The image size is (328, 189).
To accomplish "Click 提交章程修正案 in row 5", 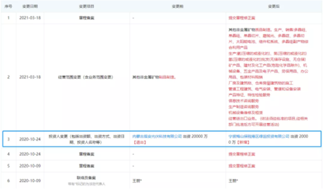I will (241, 166).
